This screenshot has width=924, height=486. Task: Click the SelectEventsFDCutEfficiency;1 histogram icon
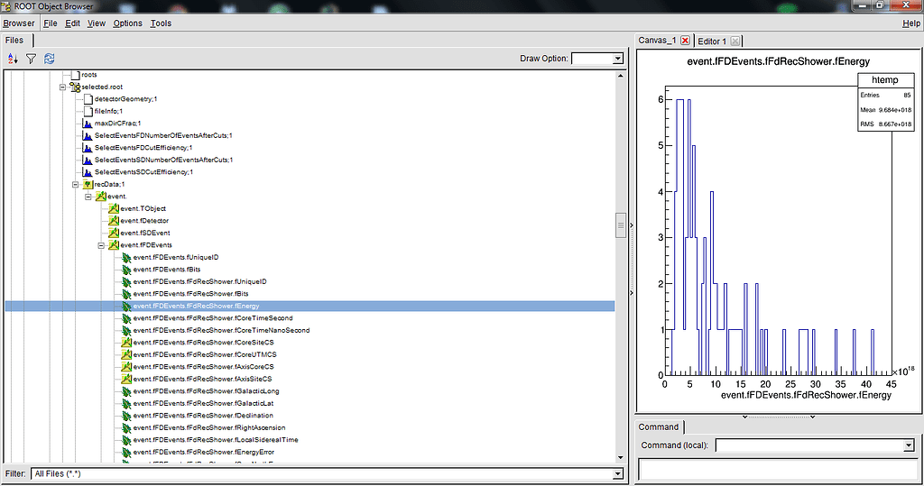tap(88, 148)
